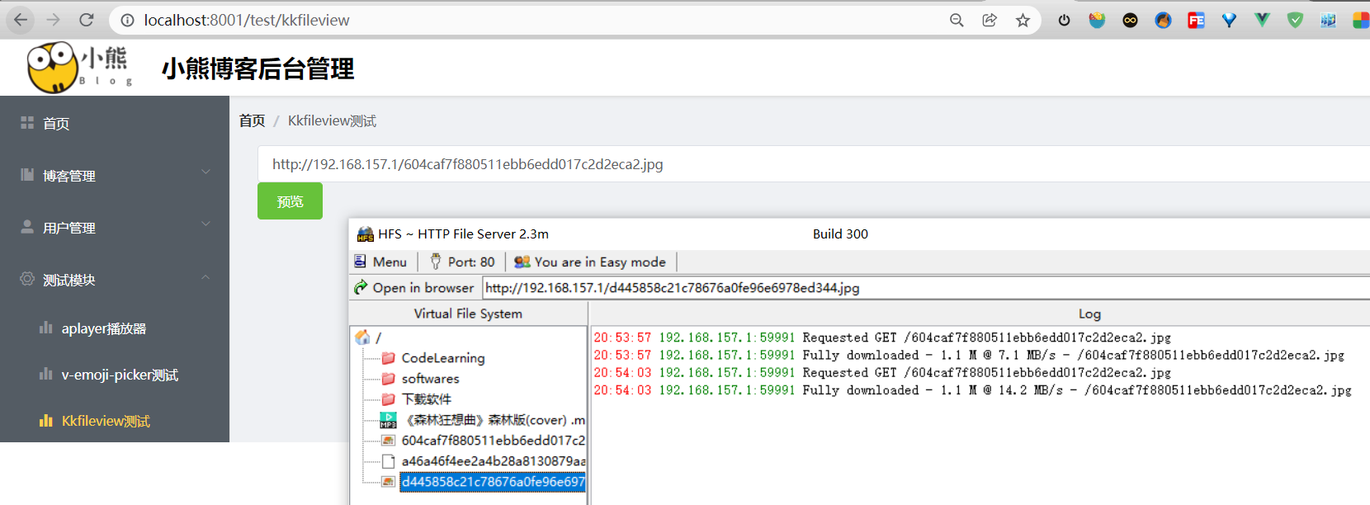Click the red CodeLearning folder icon
This screenshot has height=505, width=1370.
coord(388,357)
